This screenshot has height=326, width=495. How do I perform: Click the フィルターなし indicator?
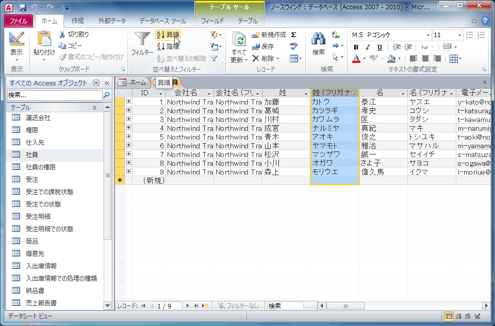(x=238, y=305)
